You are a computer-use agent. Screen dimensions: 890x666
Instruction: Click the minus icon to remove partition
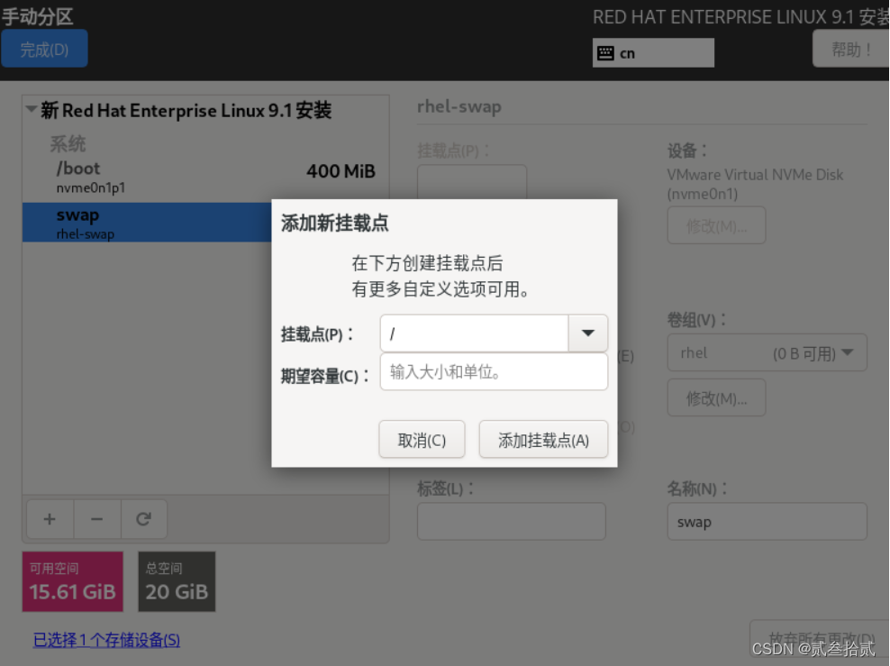click(97, 519)
